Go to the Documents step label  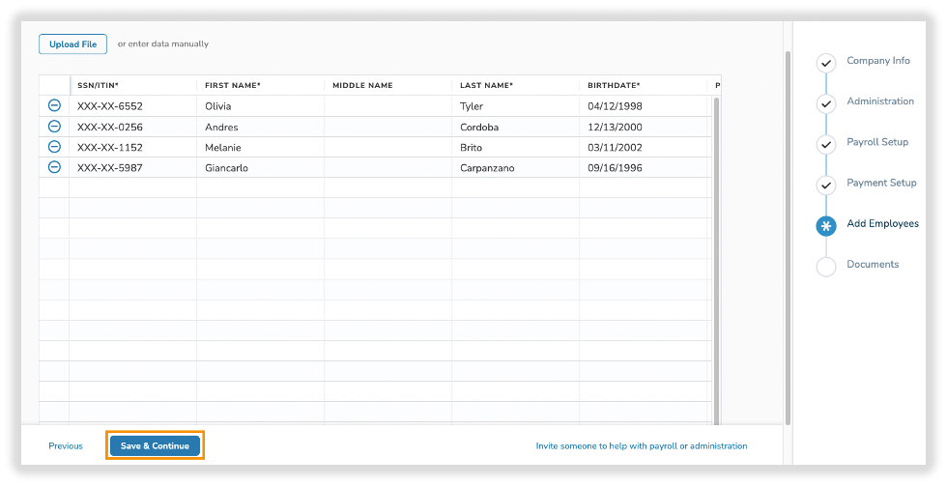click(x=872, y=265)
